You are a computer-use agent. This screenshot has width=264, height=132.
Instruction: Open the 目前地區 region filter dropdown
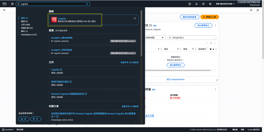[x=155, y=38]
